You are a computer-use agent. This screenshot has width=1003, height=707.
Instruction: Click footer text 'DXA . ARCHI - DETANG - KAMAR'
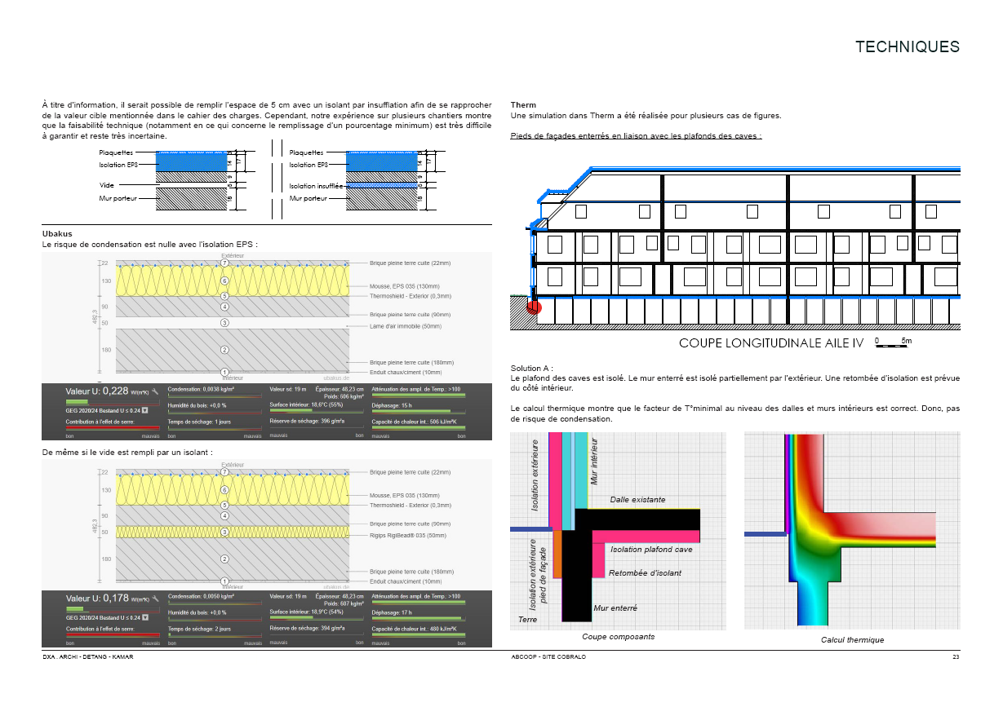tap(87, 656)
